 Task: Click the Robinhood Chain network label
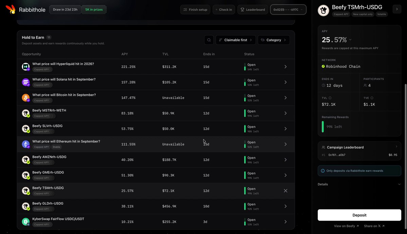pos(343,67)
